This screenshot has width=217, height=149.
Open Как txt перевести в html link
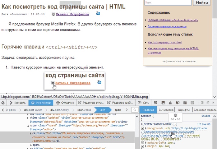(165, 42)
